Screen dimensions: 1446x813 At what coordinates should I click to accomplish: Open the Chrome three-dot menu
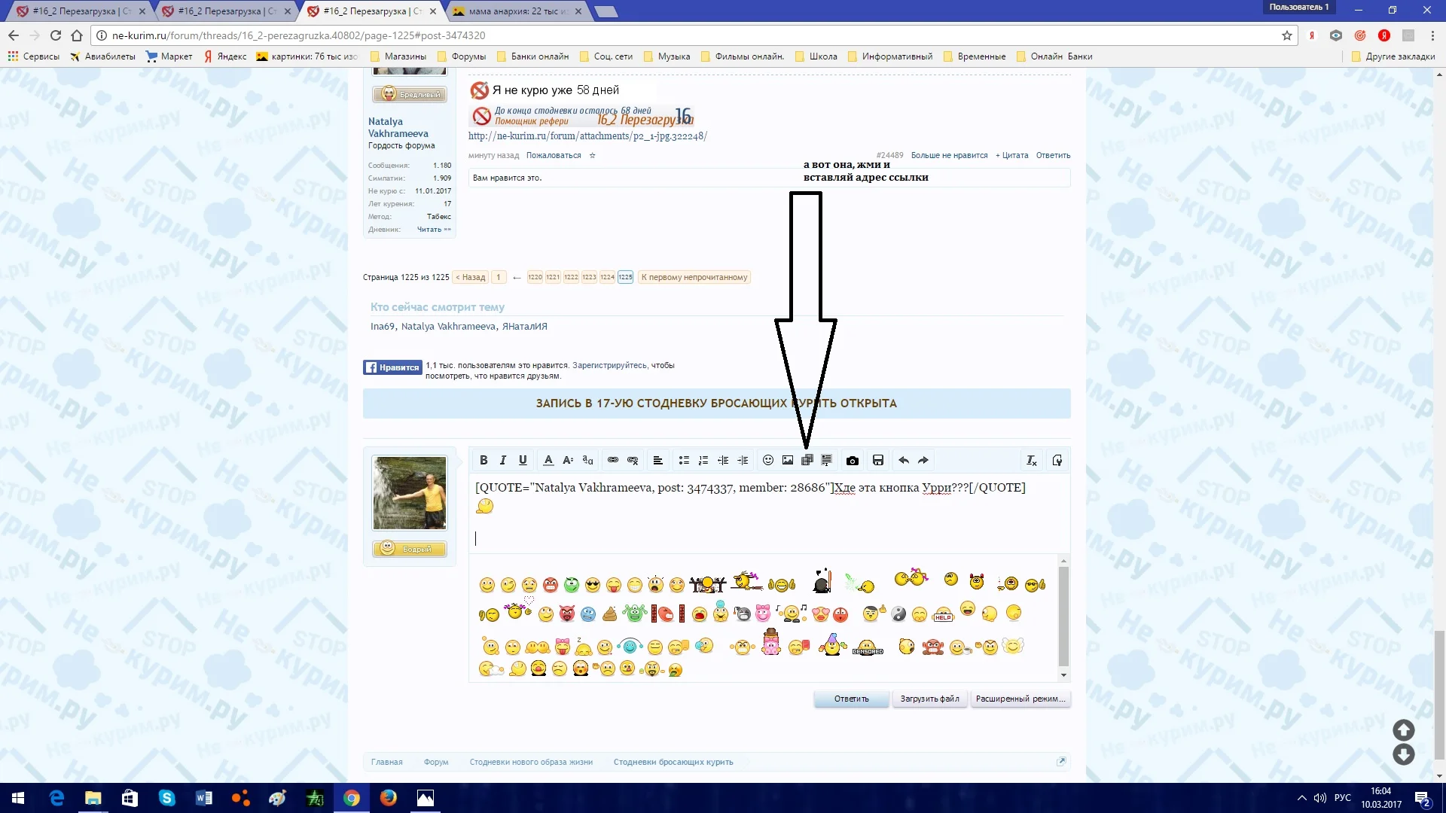point(1432,35)
